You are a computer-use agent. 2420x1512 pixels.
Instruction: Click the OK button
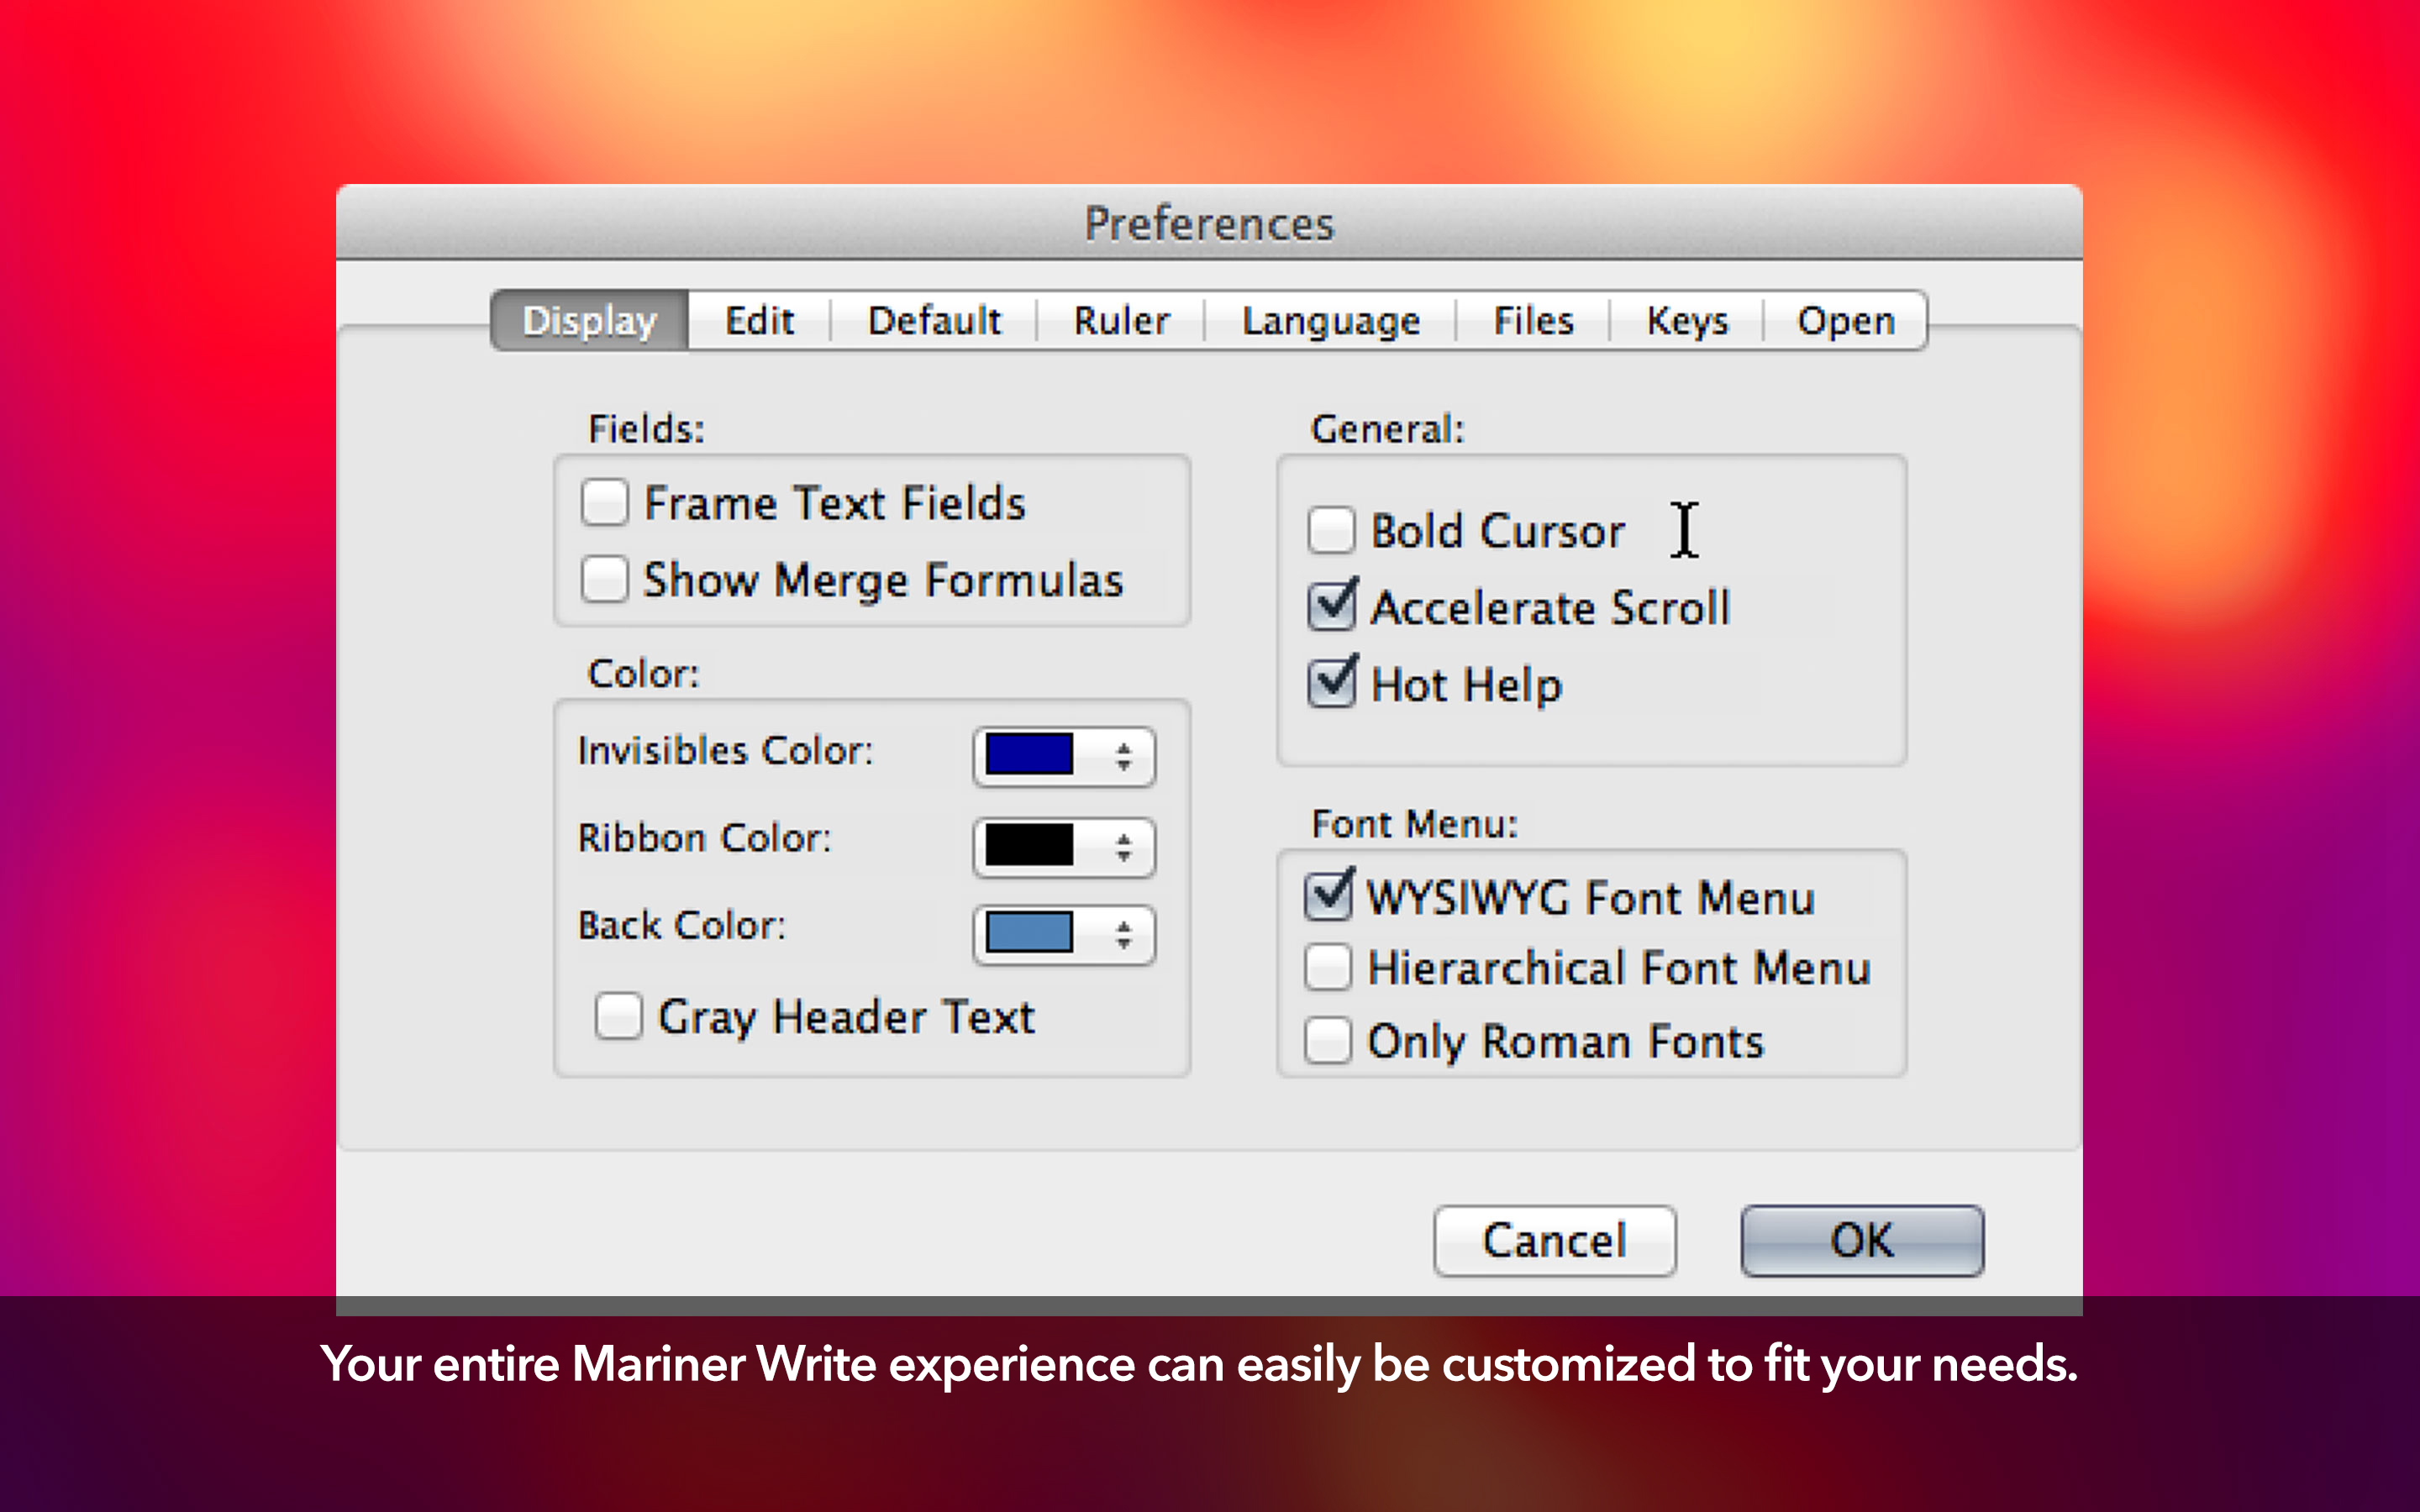pyautogui.click(x=1859, y=1238)
